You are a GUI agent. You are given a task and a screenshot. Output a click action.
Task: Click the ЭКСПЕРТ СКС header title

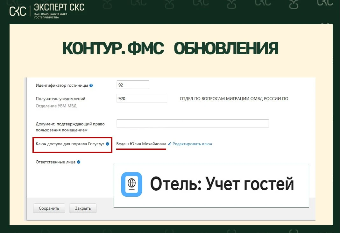[x=59, y=7]
